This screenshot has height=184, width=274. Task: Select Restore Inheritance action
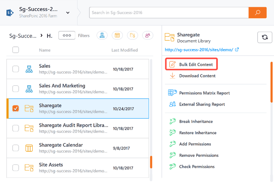tap(198, 133)
